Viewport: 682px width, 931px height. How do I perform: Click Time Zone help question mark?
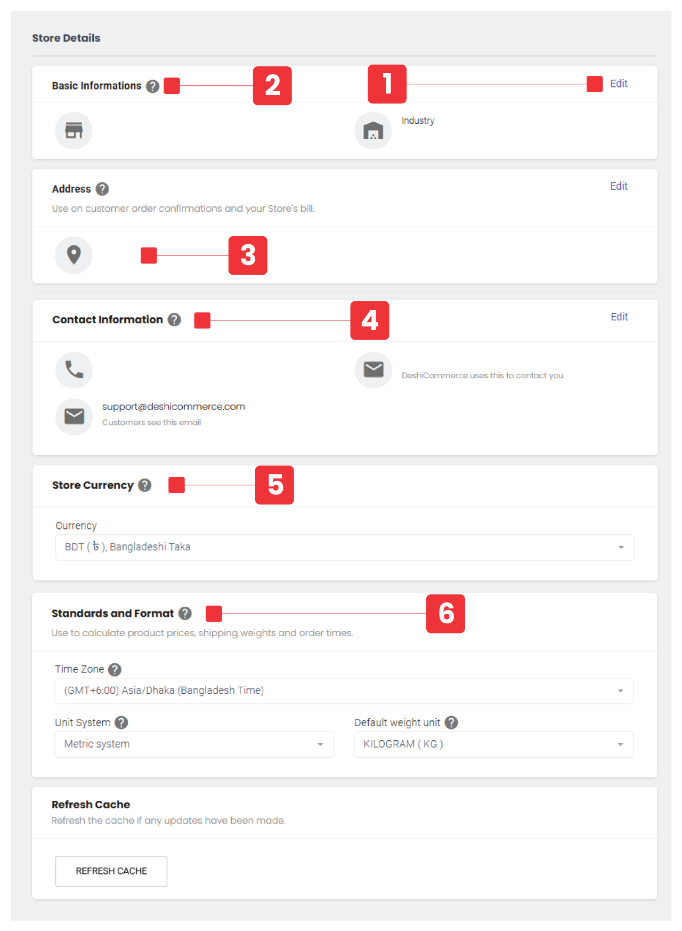115,669
